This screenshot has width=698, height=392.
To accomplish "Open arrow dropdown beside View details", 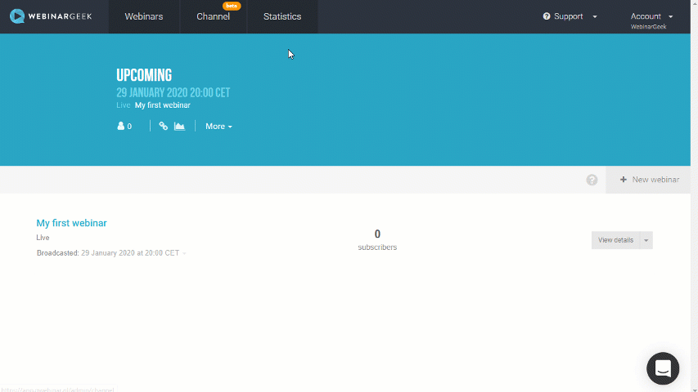I will point(646,240).
